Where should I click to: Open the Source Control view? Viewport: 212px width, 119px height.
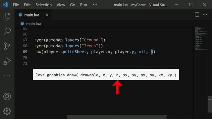(7, 46)
